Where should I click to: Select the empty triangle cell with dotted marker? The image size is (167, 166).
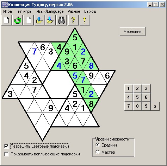click(x=99, y=79)
